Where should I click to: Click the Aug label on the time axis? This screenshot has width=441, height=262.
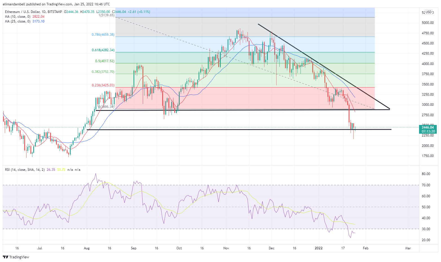click(87, 248)
